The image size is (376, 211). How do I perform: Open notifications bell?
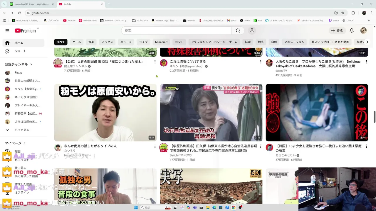[x=352, y=30]
